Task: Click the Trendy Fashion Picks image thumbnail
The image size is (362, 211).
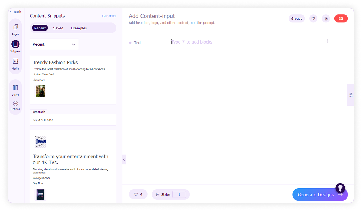Action: coord(41,91)
